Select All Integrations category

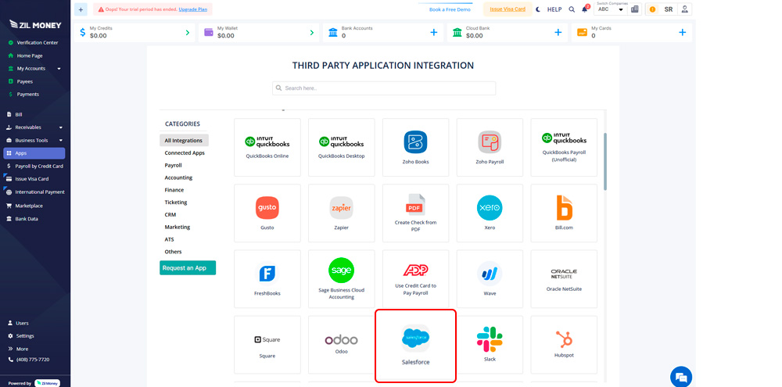(184, 140)
